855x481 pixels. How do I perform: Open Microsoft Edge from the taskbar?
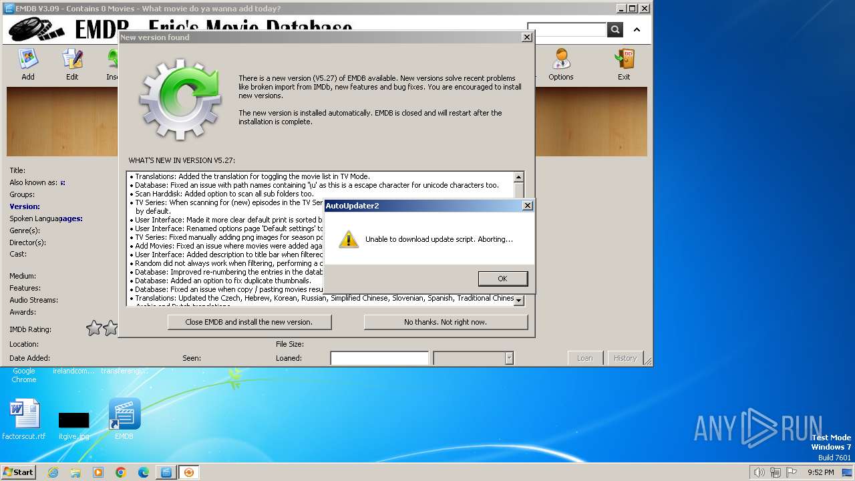144,472
